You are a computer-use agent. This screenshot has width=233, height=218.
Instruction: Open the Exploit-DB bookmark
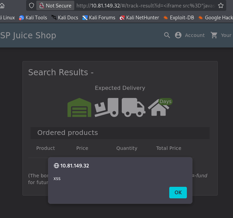179,18
